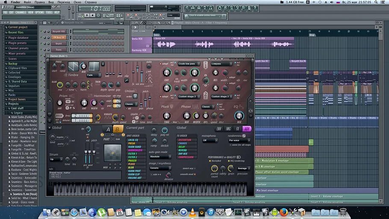Open Firefox icon in the Dock
Viewport: 389px width, 219px height.
pos(283,212)
